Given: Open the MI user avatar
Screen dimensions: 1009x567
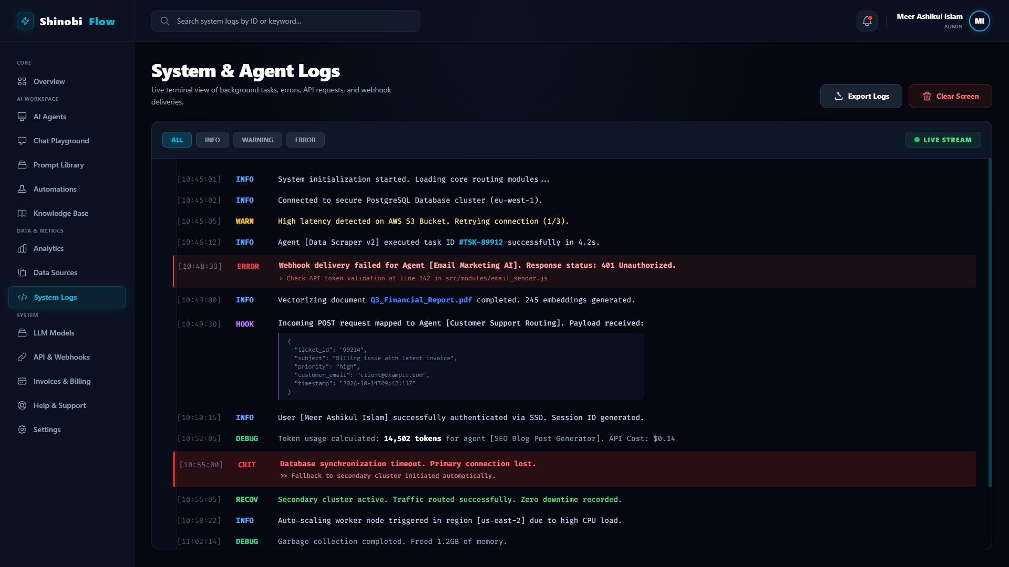Looking at the screenshot, I should (980, 21).
